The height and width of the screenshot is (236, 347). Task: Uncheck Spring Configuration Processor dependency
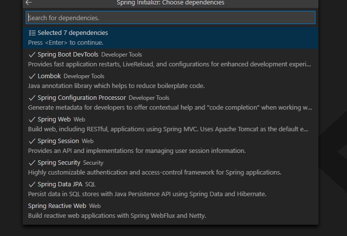pos(171,103)
